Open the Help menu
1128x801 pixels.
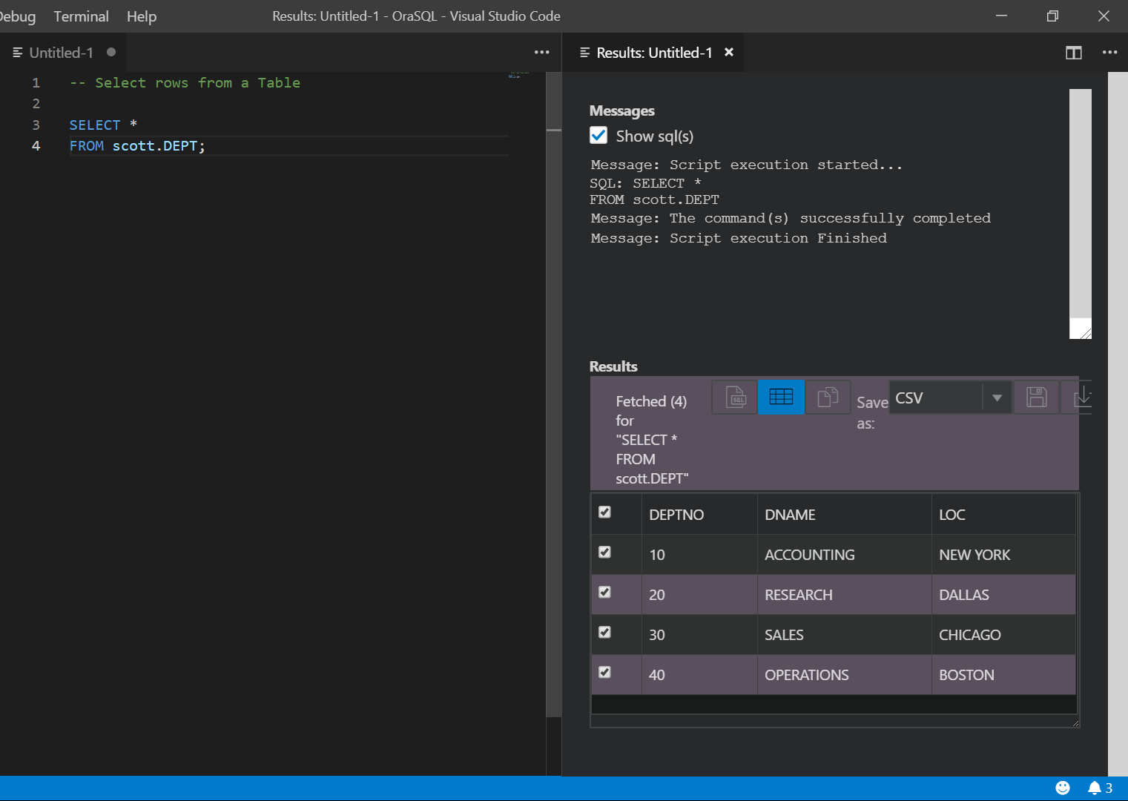click(x=142, y=16)
